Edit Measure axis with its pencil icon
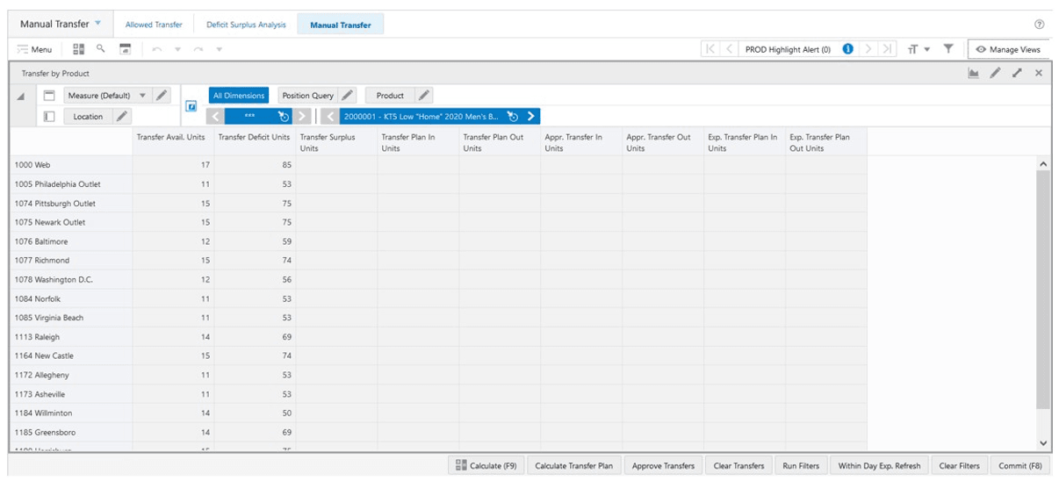Viewport: 1059px width, 481px height. coord(162,96)
